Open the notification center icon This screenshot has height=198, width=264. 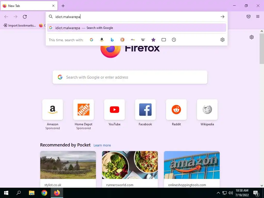coord(256,193)
